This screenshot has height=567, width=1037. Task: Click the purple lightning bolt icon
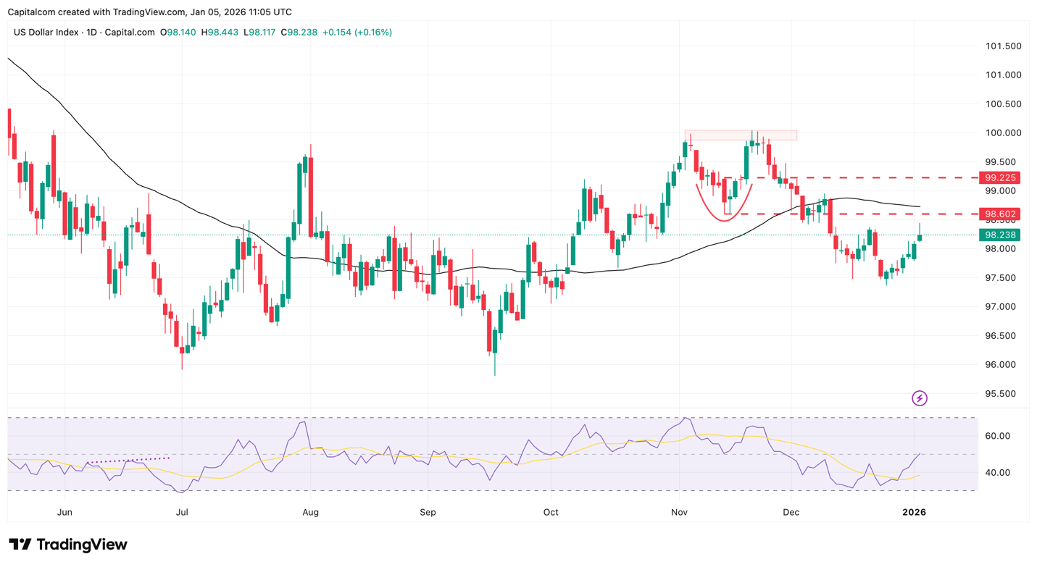919,398
